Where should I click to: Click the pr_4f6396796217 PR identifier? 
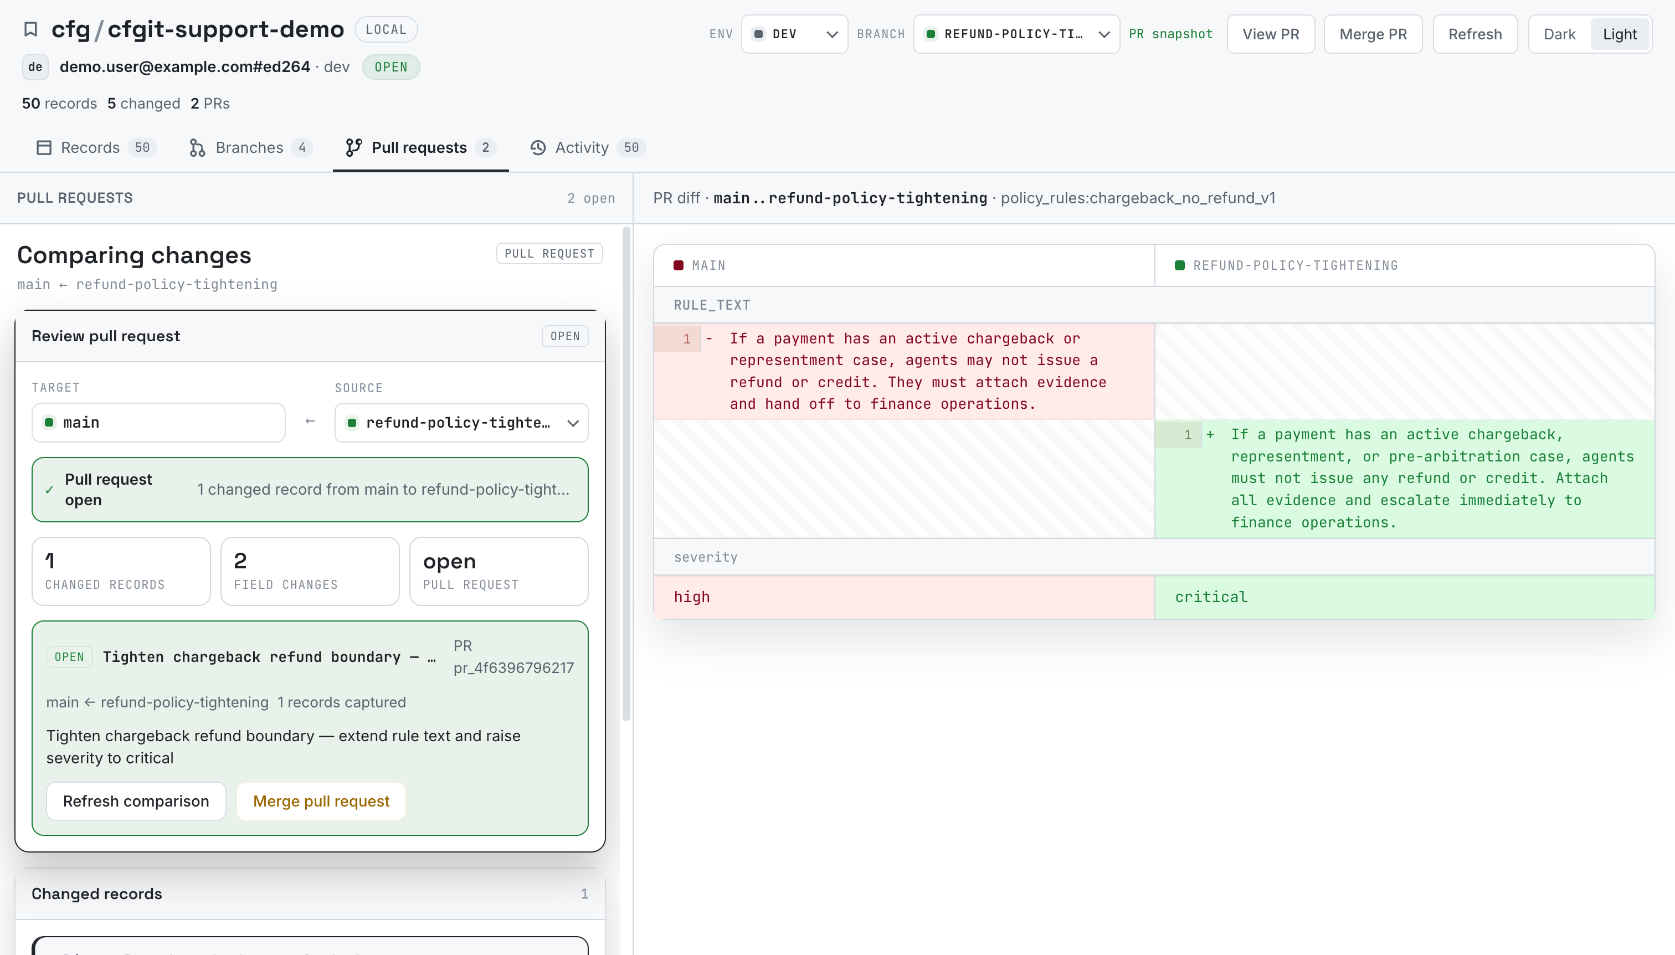pos(513,668)
